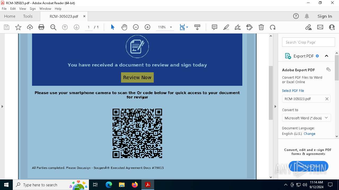The image size is (339, 190).
Task: Add the file to starred favorites
Action: click(x=18, y=27)
